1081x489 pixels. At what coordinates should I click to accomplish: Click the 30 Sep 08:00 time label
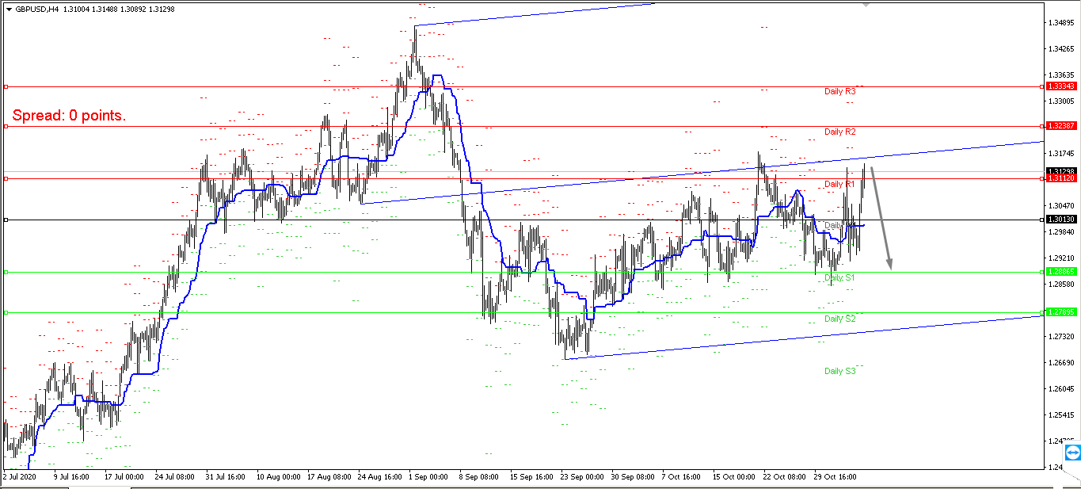tap(633, 478)
